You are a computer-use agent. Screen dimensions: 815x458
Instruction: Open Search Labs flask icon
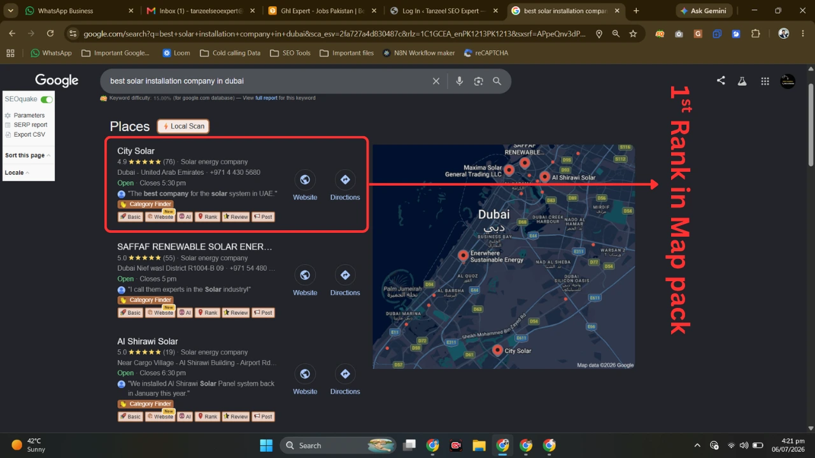point(742,81)
